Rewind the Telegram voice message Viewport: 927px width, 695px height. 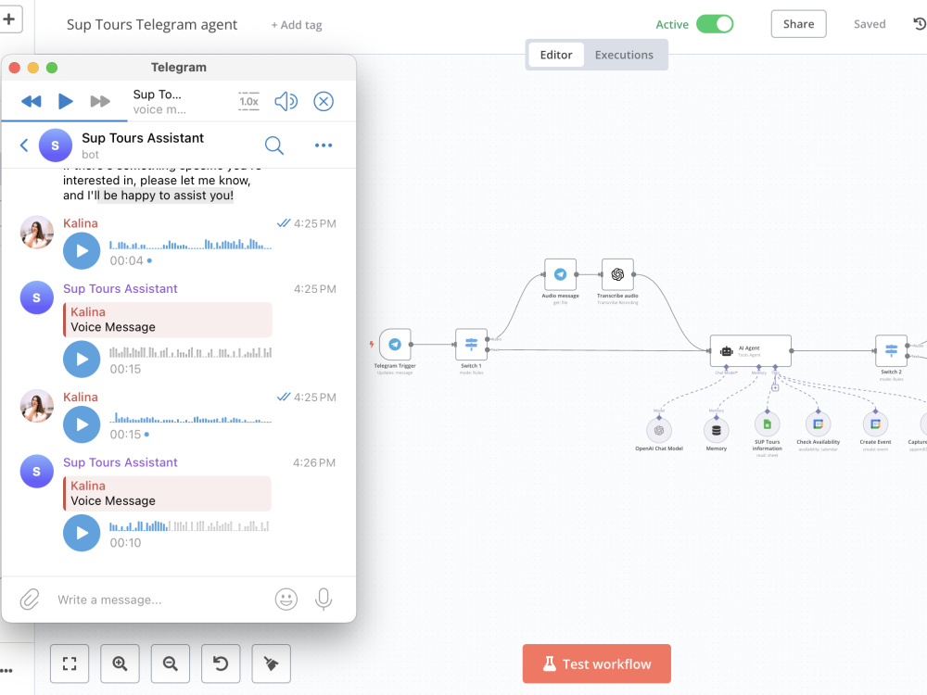click(32, 102)
